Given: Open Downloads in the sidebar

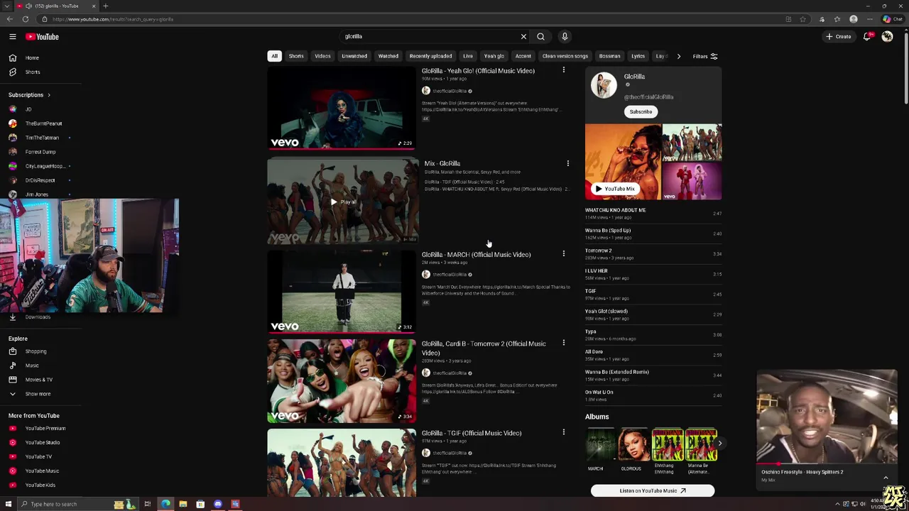Looking at the screenshot, I should click(38, 317).
